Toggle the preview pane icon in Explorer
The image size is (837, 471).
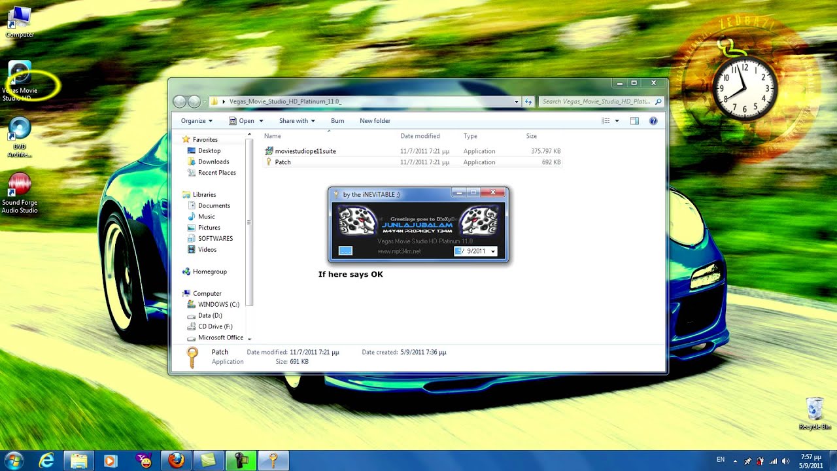634,121
